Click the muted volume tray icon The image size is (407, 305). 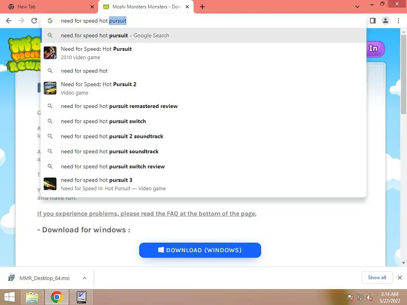click(370, 297)
